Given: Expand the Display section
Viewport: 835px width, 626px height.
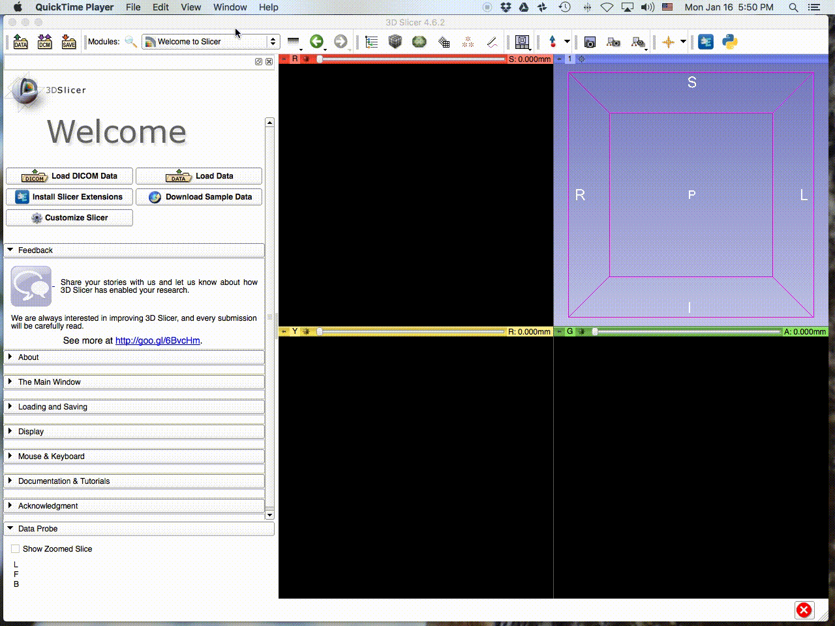Looking at the screenshot, I should [134, 432].
